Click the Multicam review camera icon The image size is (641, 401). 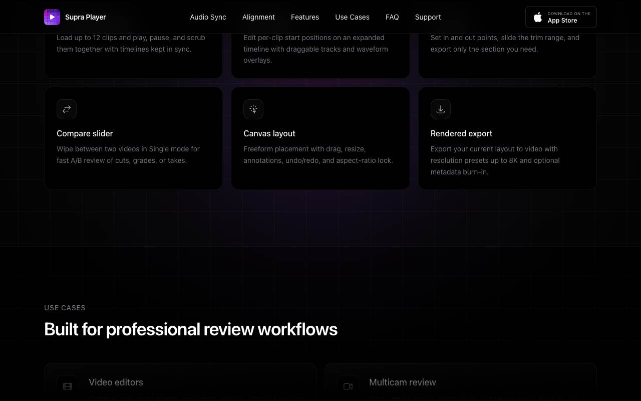coord(348,386)
